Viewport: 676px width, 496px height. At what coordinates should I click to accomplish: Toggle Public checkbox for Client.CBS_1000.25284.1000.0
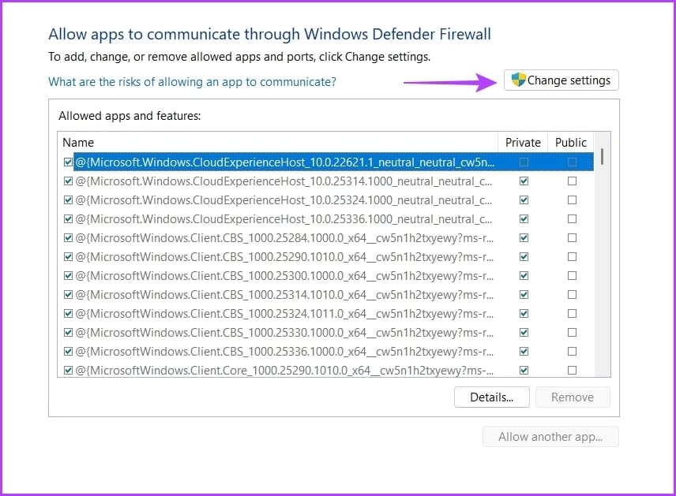tap(572, 237)
